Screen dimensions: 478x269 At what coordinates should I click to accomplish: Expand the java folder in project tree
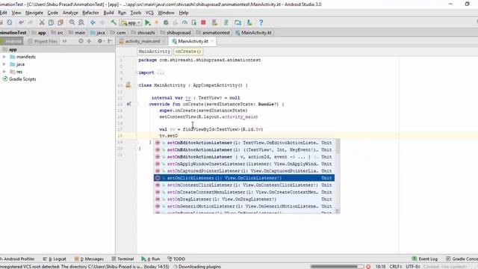click(4, 64)
